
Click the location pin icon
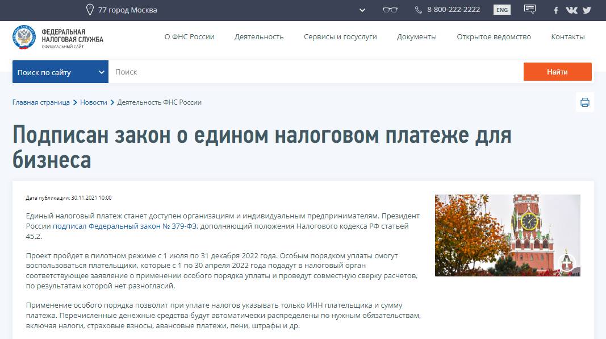90,10
